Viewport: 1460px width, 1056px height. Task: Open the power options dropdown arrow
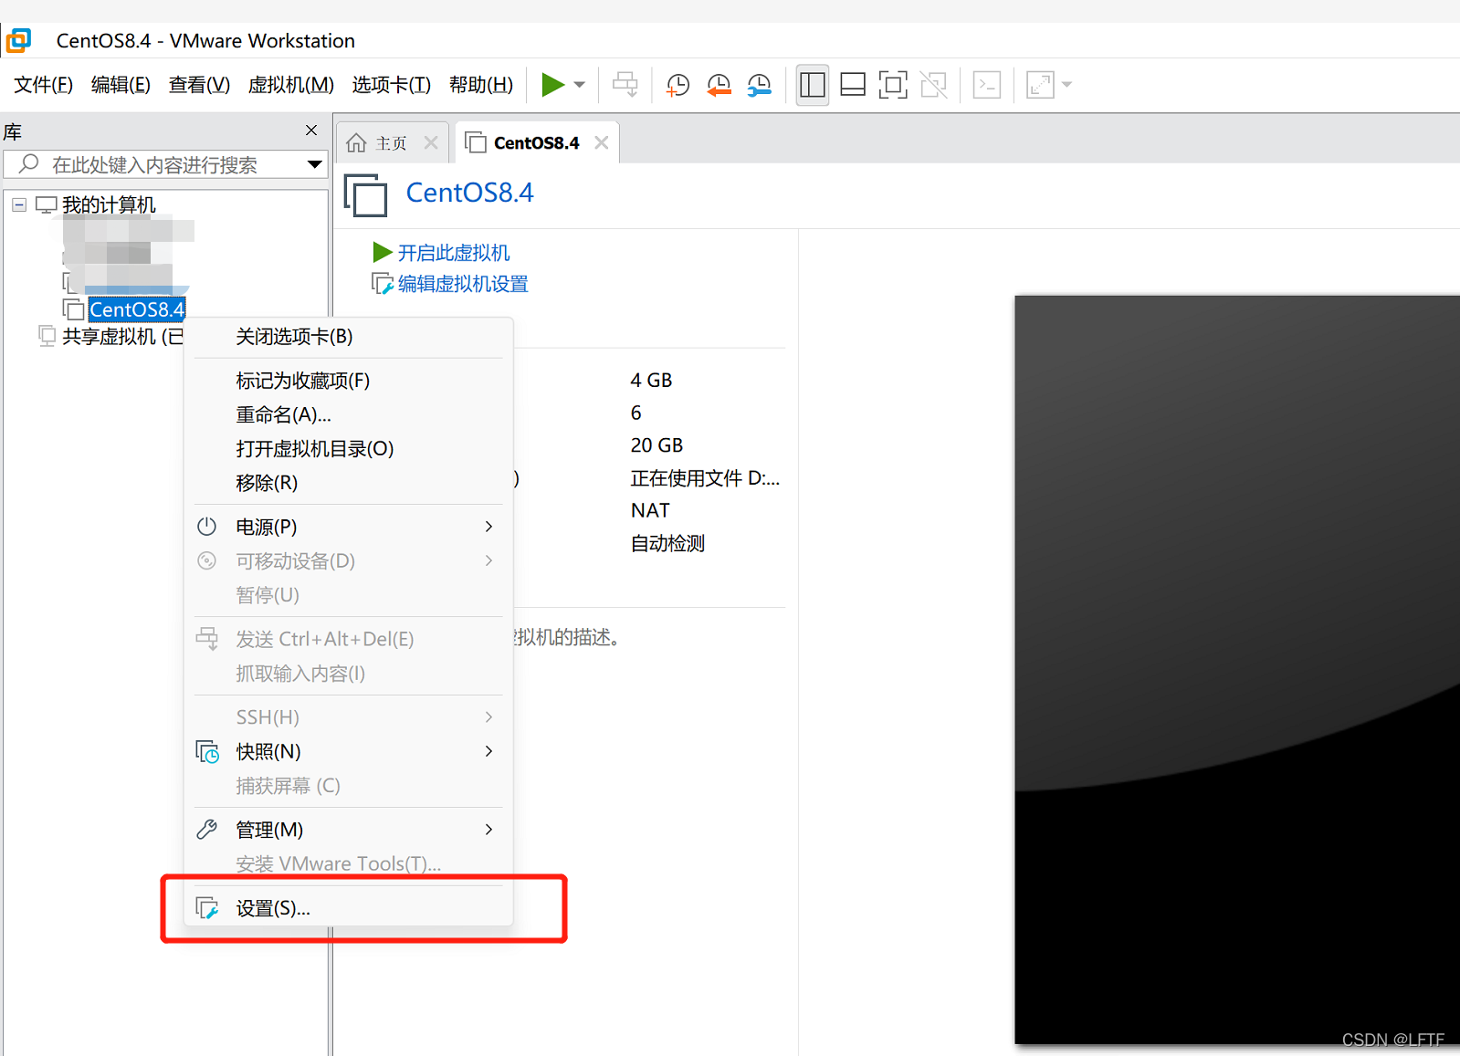579,85
